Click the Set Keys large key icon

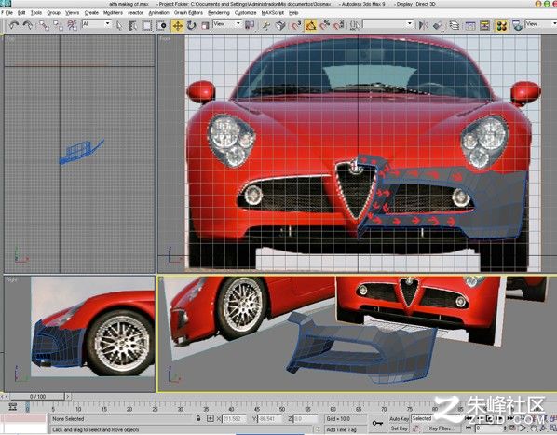(377, 423)
